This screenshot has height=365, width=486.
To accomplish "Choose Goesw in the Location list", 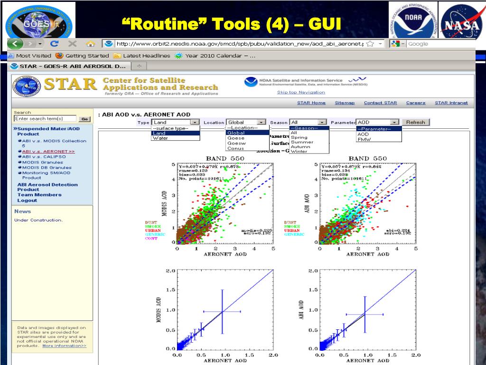I will click(x=248, y=144).
